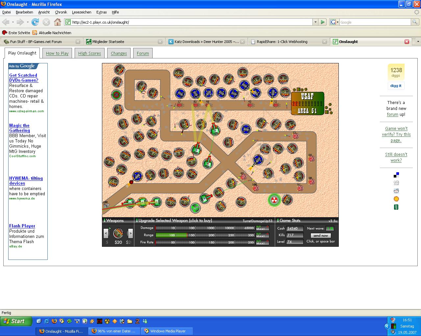
Task: Switch to RapidShare 1-Click Webhosting tab
Action: point(288,42)
